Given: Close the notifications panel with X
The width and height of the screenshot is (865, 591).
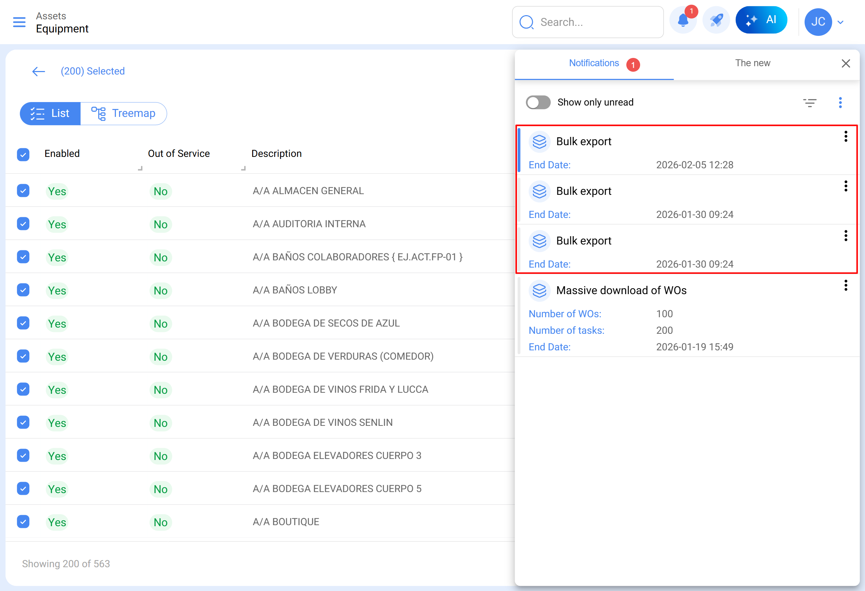Looking at the screenshot, I should (x=846, y=63).
